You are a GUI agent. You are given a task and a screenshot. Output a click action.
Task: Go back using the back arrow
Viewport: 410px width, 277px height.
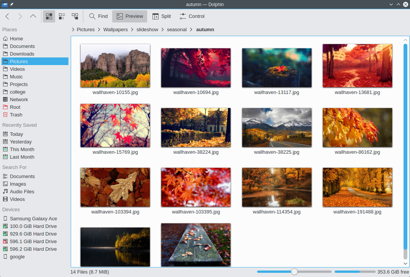[7, 16]
